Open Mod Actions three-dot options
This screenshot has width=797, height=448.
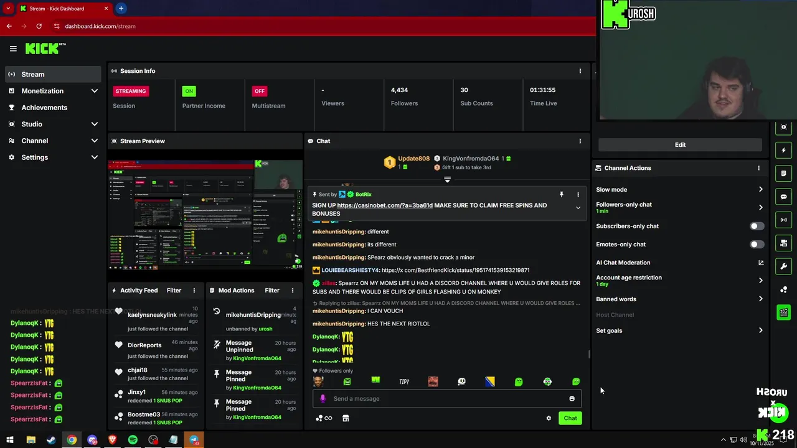(293, 291)
